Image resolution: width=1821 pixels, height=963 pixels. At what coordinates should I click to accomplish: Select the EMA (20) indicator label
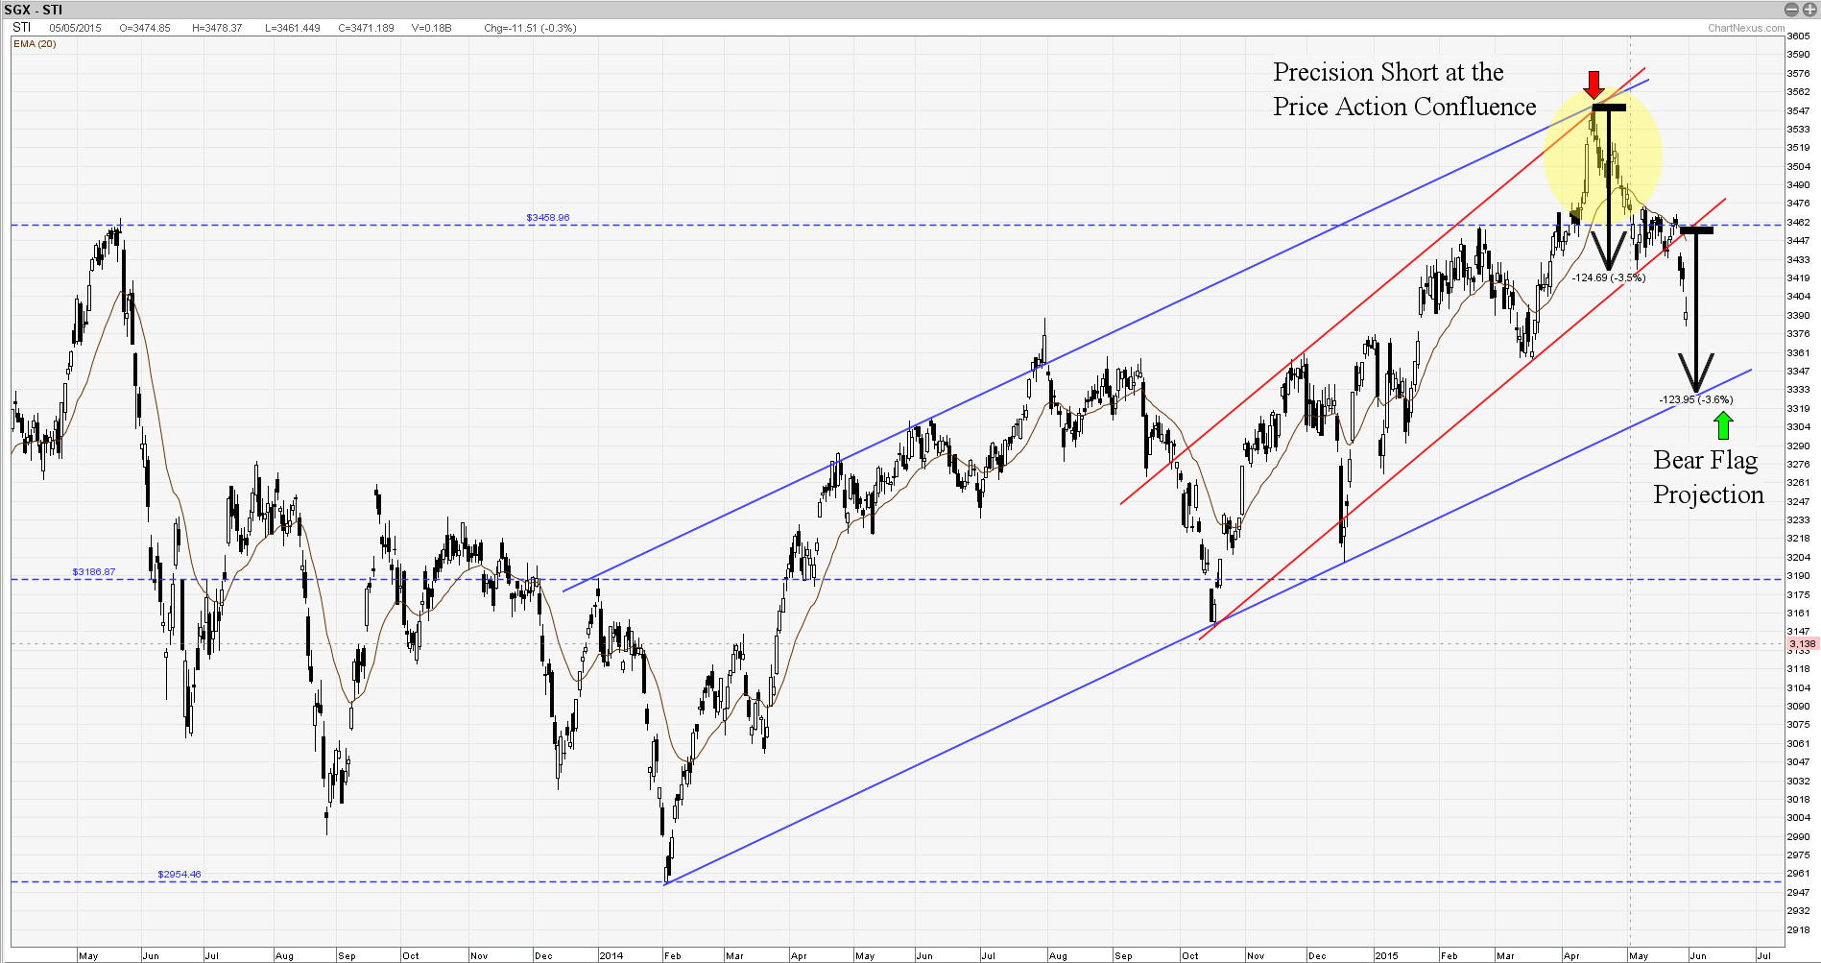coord(35,44)
